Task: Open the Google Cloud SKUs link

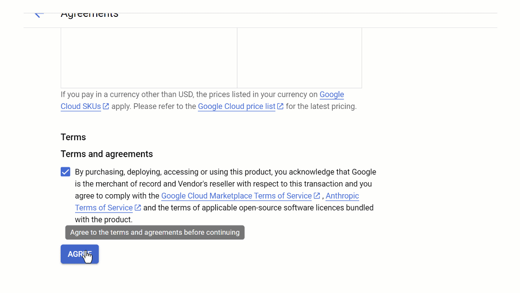Action: pos(80,107)
